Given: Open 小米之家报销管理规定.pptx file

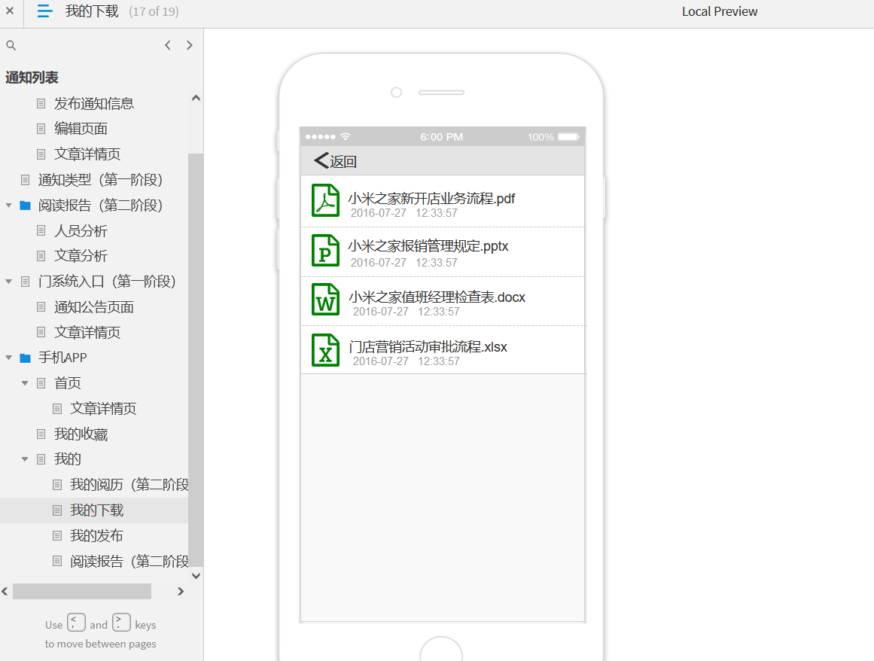Looking at the screenshot, I should point(428,245).
